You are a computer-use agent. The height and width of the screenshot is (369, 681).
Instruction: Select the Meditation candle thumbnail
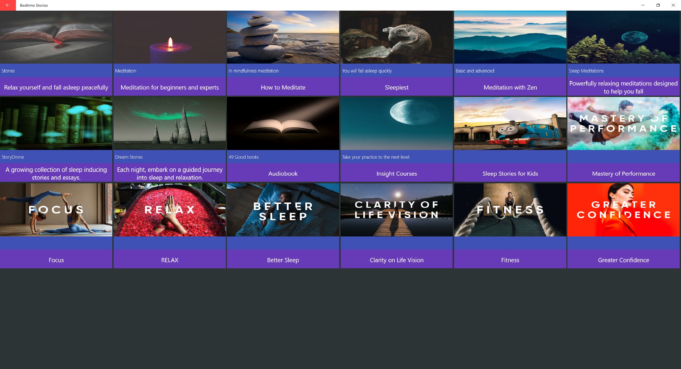tap(169, 37)
